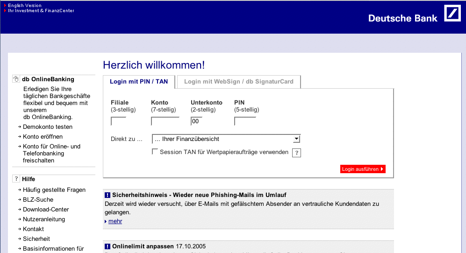
Task: Select the Unterkonto field containing 00
Action: click(196, 121)
